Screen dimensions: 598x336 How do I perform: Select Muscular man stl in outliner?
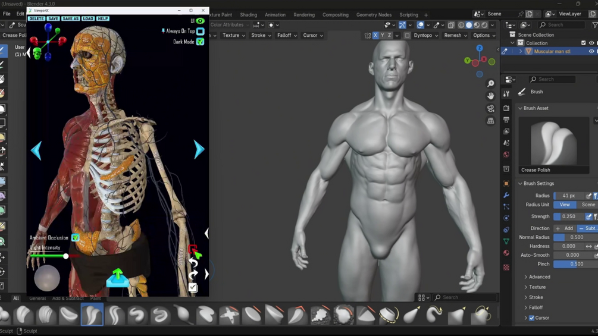tap(552, 51)
